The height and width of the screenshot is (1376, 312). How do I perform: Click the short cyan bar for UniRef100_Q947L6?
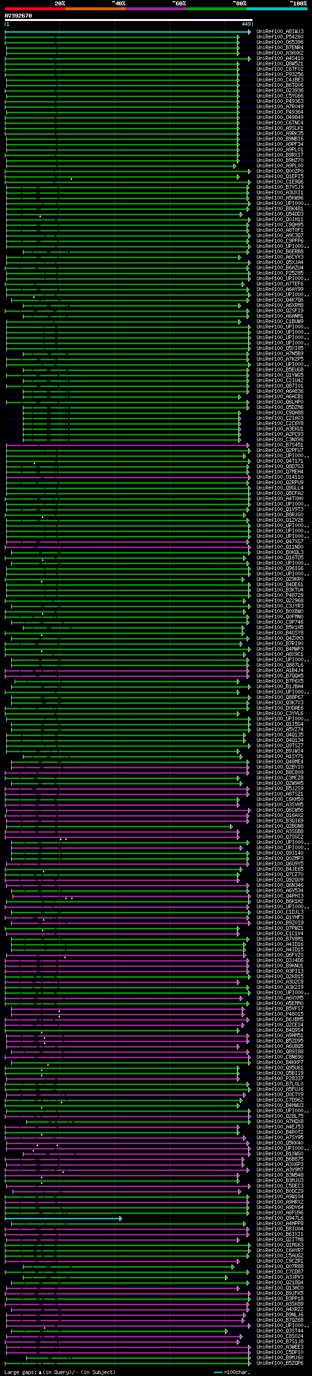[x=63, y=1218]
